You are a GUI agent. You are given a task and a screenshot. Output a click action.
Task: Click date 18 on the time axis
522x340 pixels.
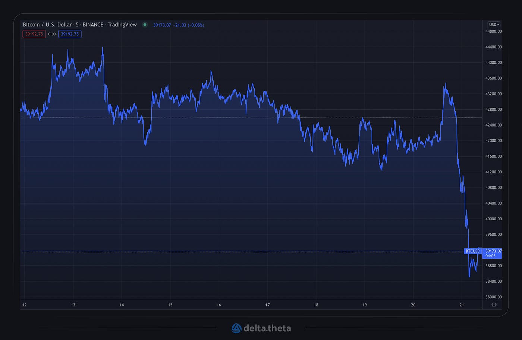(316, 305)
